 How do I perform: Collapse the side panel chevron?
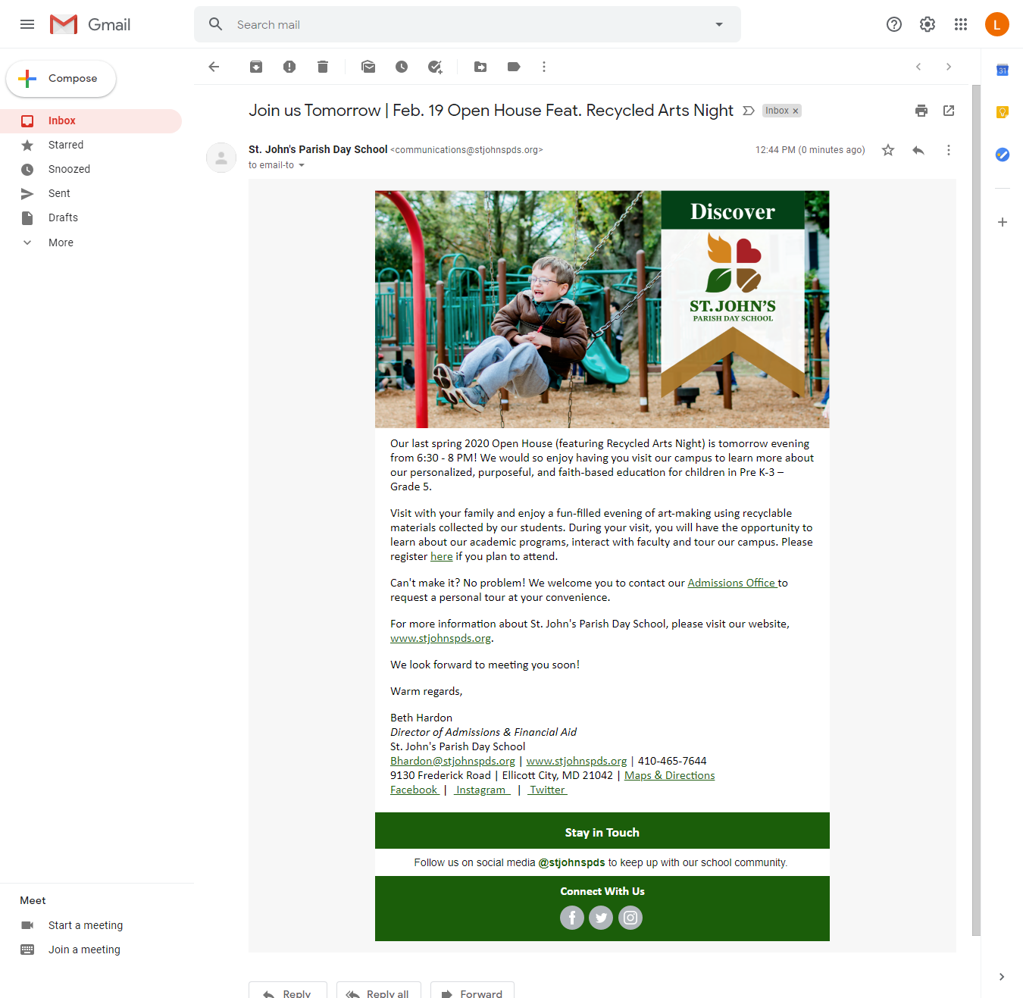tap(1002, 977)
